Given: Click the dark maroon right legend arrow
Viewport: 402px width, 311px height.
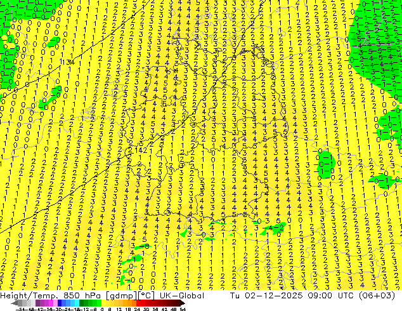Looking at the screenshot, I should [x=183, y=303].
